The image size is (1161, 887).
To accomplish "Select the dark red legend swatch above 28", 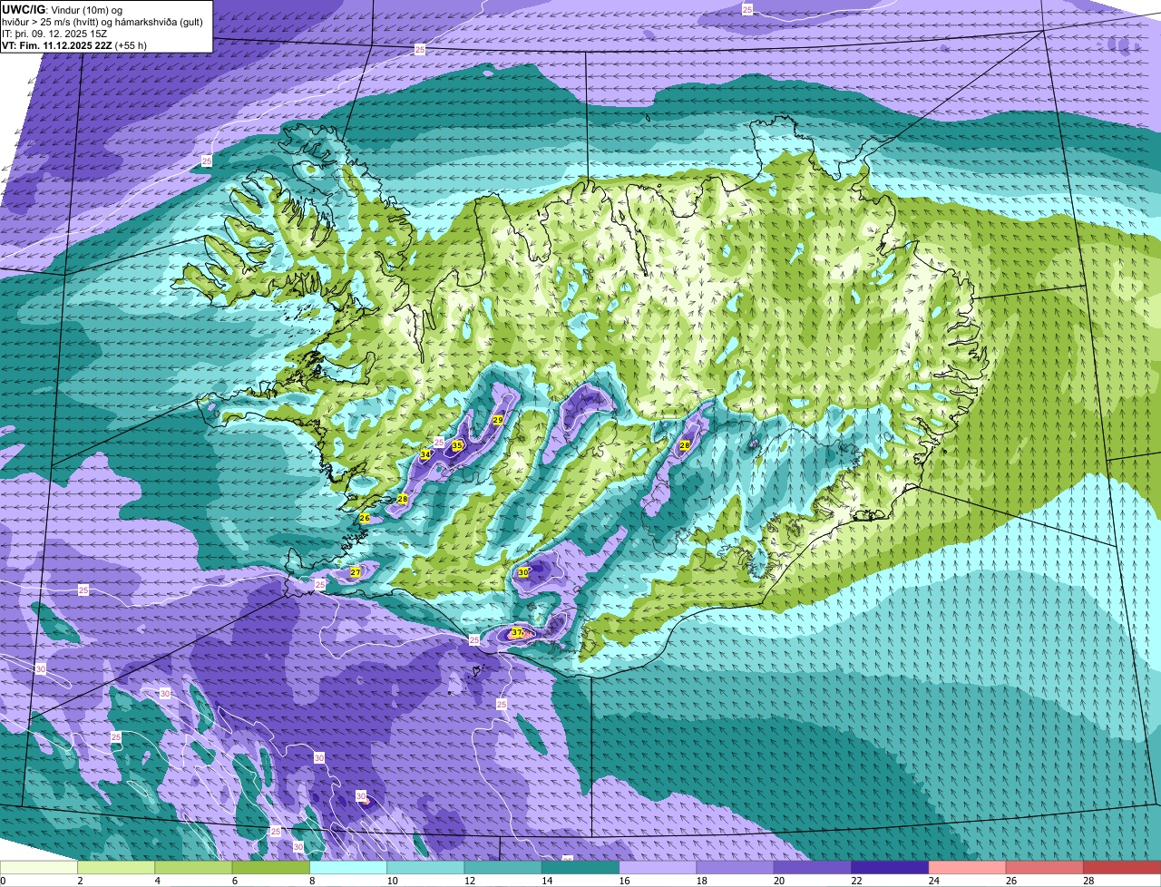I will (1123, 868).
